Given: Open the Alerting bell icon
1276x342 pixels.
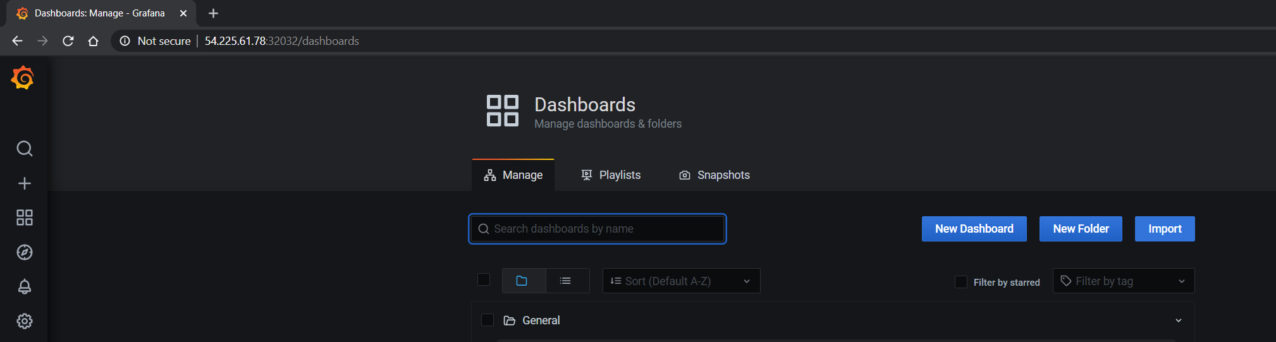Looking at the screenshot, I should tap(24, 286).
